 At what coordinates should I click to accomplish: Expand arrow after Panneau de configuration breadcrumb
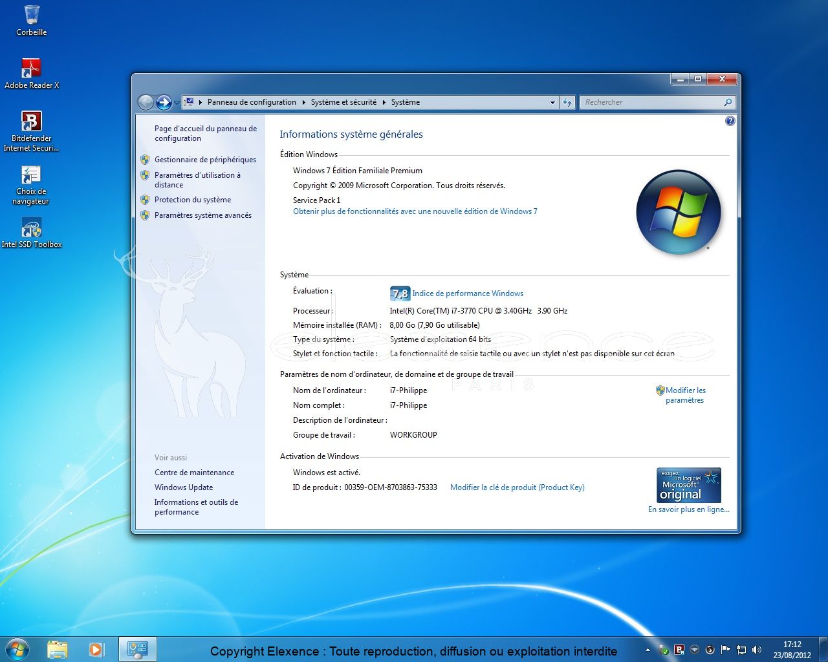point(304,102)
